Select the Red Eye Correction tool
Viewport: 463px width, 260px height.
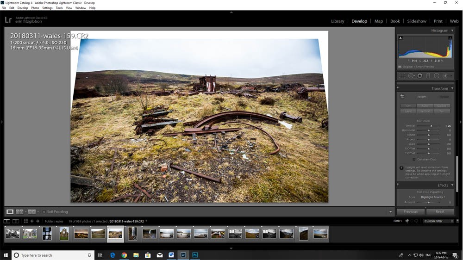pyautogui.click(x=419, y=76)
